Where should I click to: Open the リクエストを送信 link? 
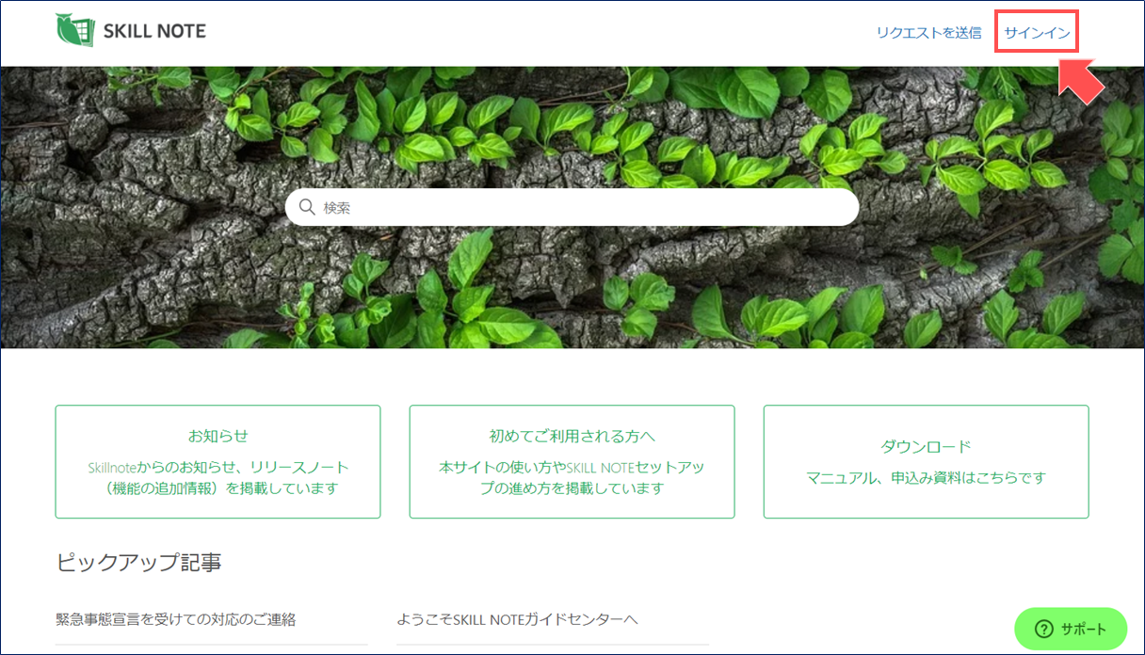pyautogui.click(x=931, y=31)
